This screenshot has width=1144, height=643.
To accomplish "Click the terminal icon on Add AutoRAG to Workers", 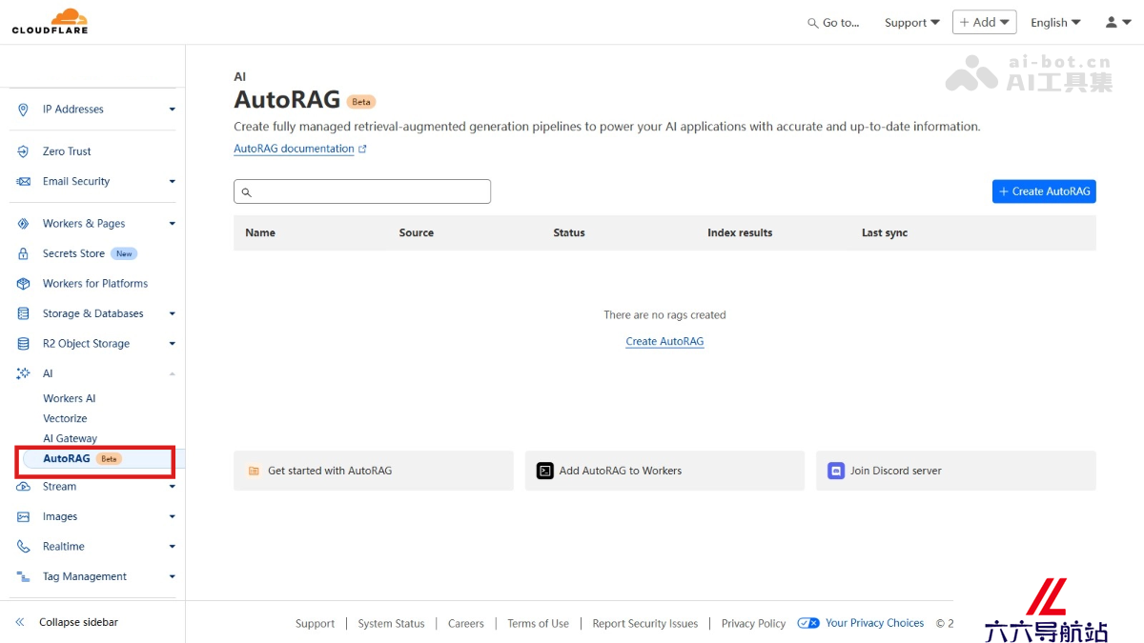I will (544, 471).
